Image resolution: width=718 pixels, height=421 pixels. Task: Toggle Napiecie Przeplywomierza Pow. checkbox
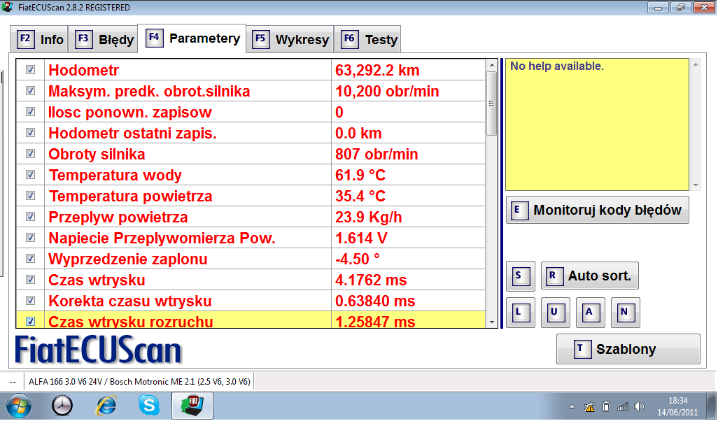(30, 238)
